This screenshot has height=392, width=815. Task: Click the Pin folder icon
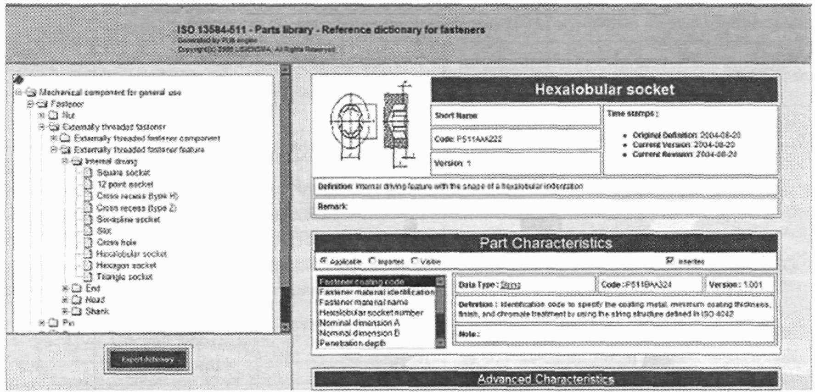54,323
